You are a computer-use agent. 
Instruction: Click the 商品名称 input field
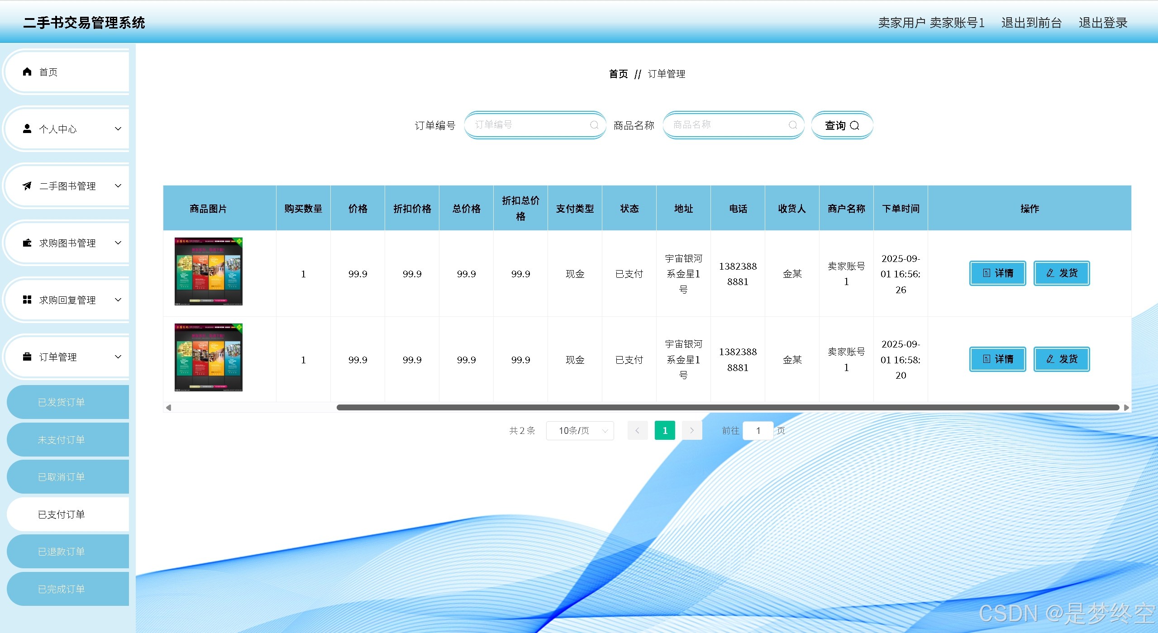pyautogui.click(x=734, y=125)
